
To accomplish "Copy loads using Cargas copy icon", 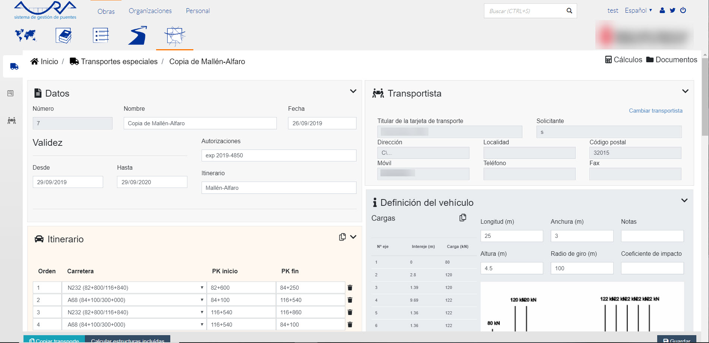I will click(x=463, y=218).
